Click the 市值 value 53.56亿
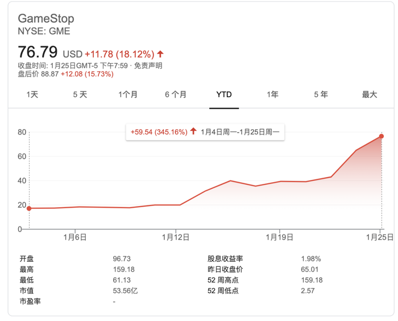Viewport: 398px width, 321px height. 125,291
